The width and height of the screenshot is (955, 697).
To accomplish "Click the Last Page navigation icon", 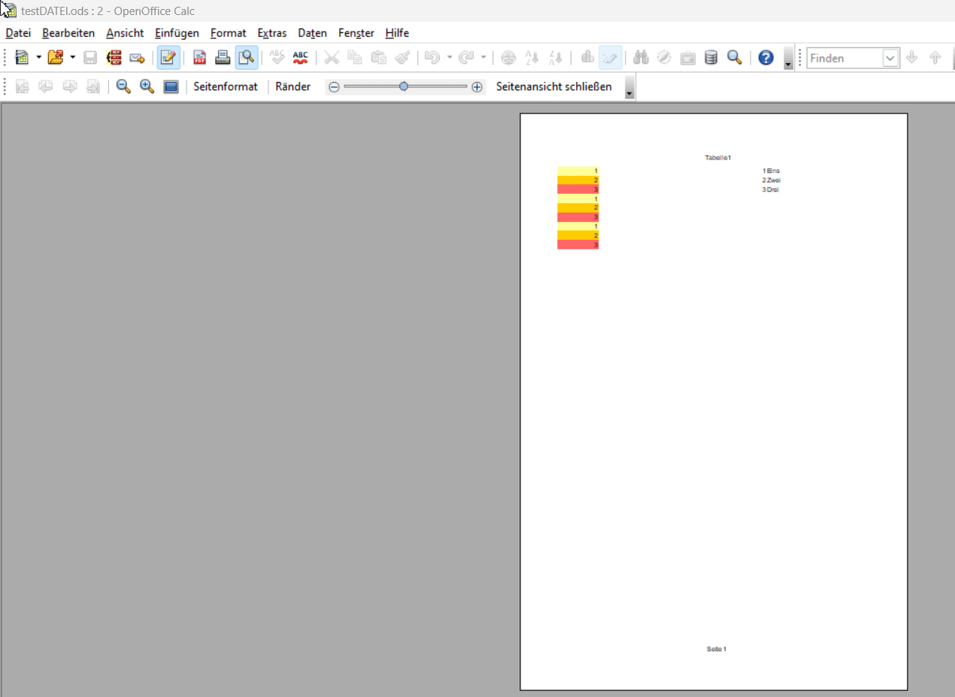I will [93, 86].
